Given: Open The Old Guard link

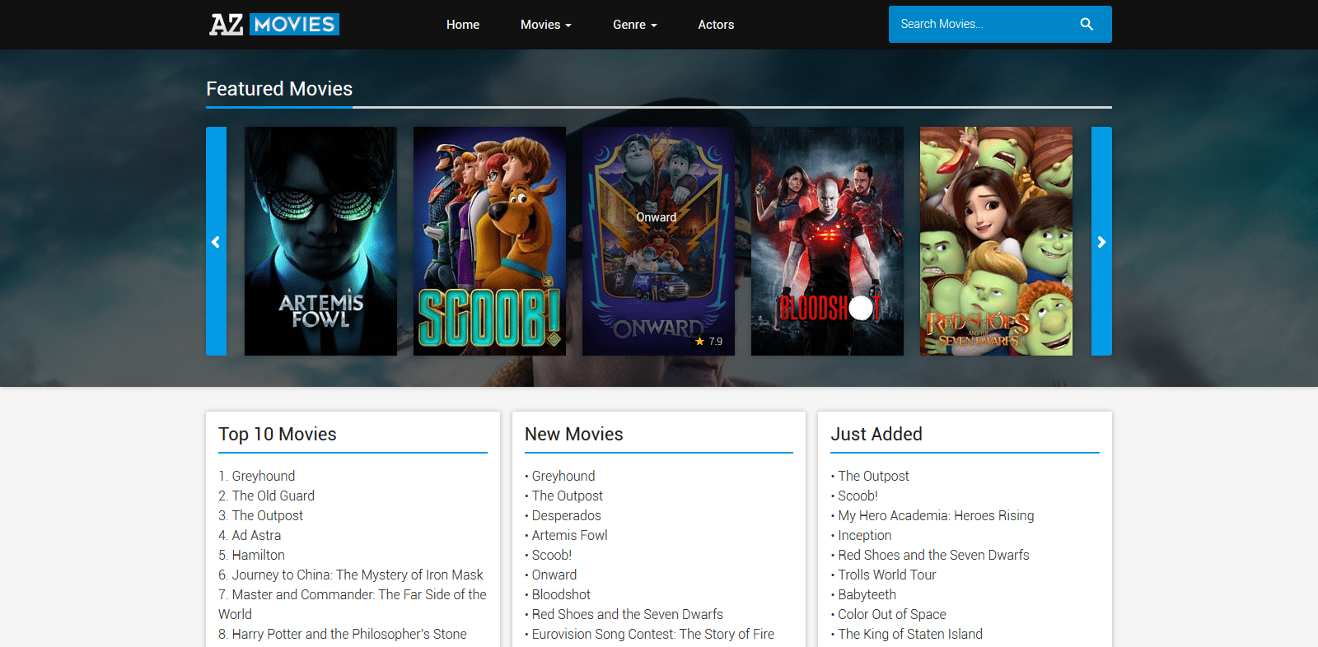Looking at the screenshot, I should (273, 496).
